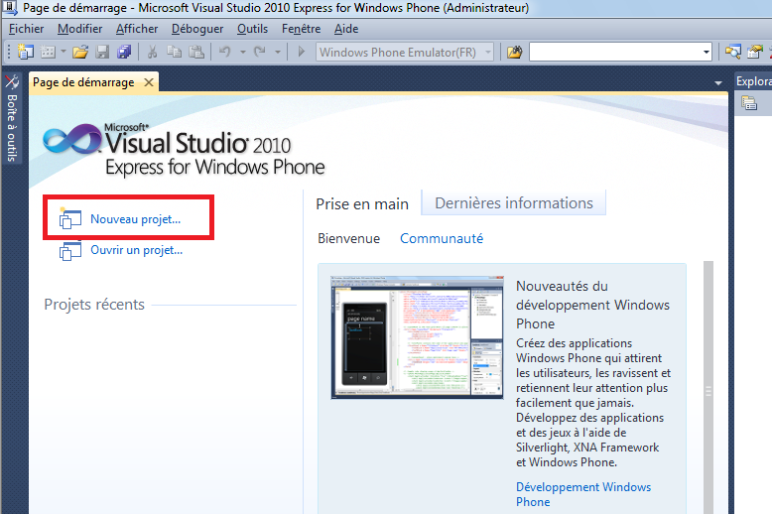Click the Nouveau projet icon

coord(69,218)
